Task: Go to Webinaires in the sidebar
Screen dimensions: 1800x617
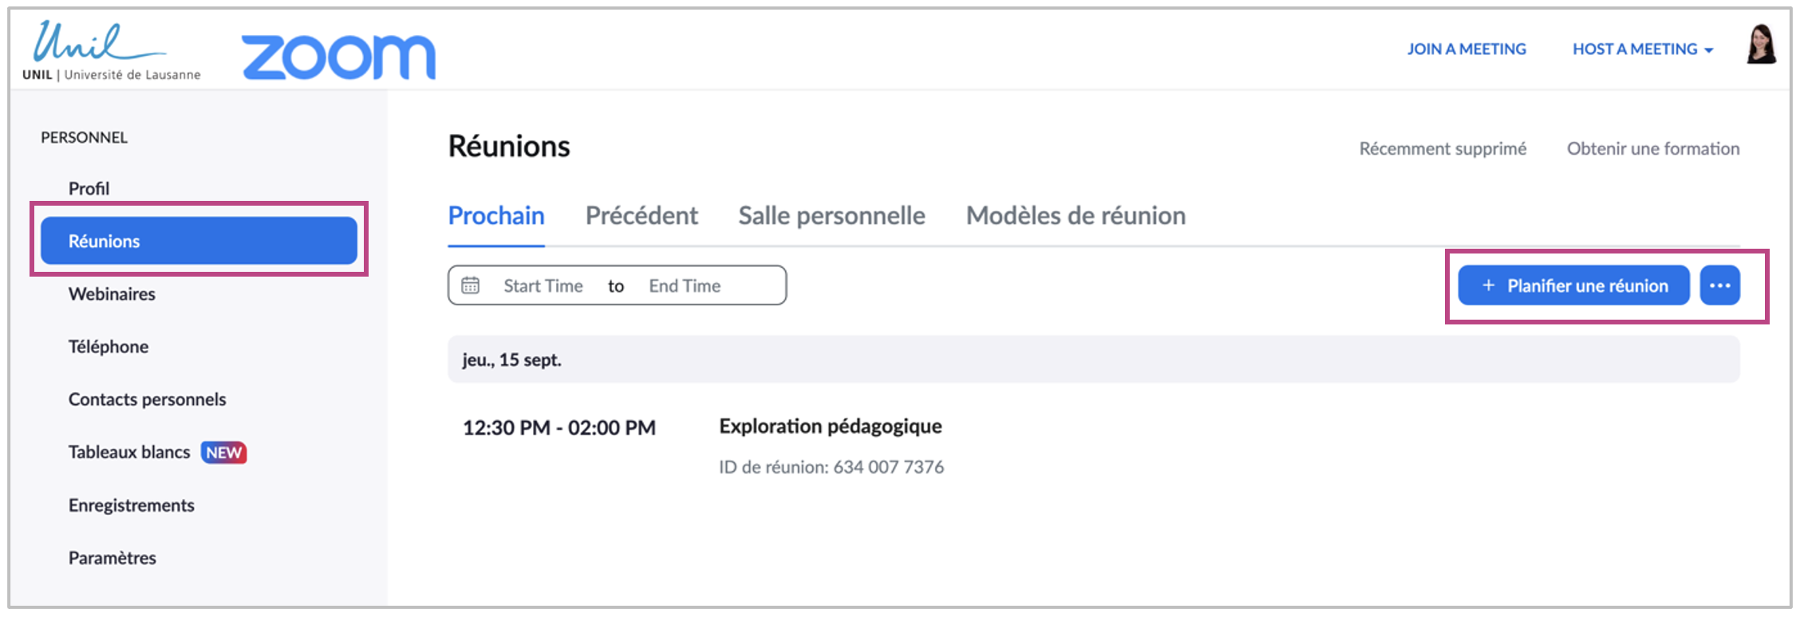Action: [x=112, y=294]
